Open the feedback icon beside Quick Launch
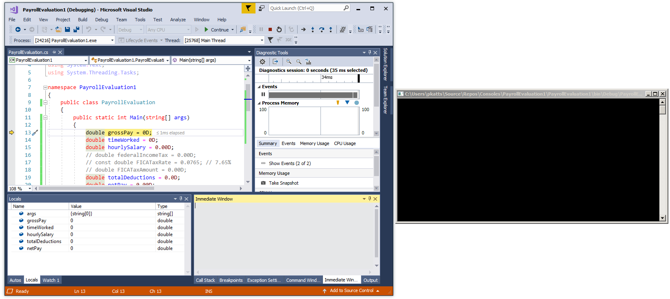Image resolution: width=670 pixels, height=299 pixels. pyautogui.click(x=262, y=8)
